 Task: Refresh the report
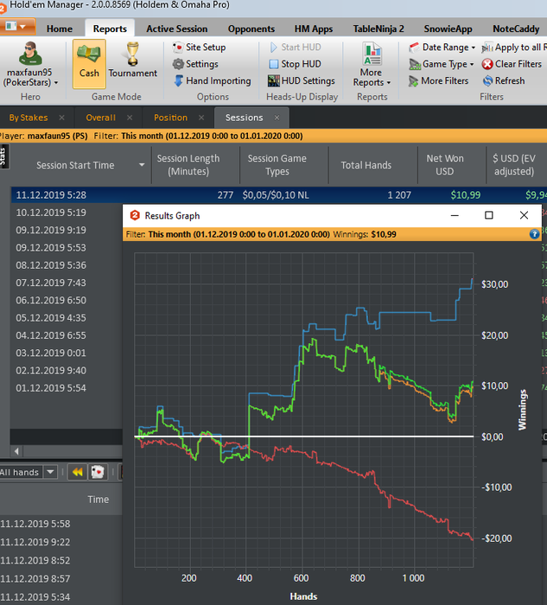504,80
